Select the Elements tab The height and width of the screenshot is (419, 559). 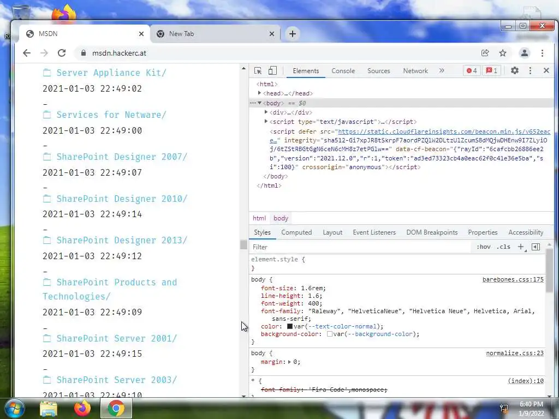click(306, 70)
